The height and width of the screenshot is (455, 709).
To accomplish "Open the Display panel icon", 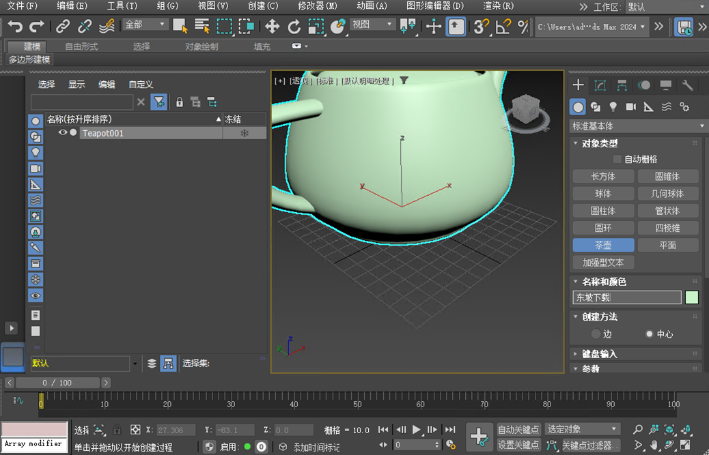I will (665, 85).
